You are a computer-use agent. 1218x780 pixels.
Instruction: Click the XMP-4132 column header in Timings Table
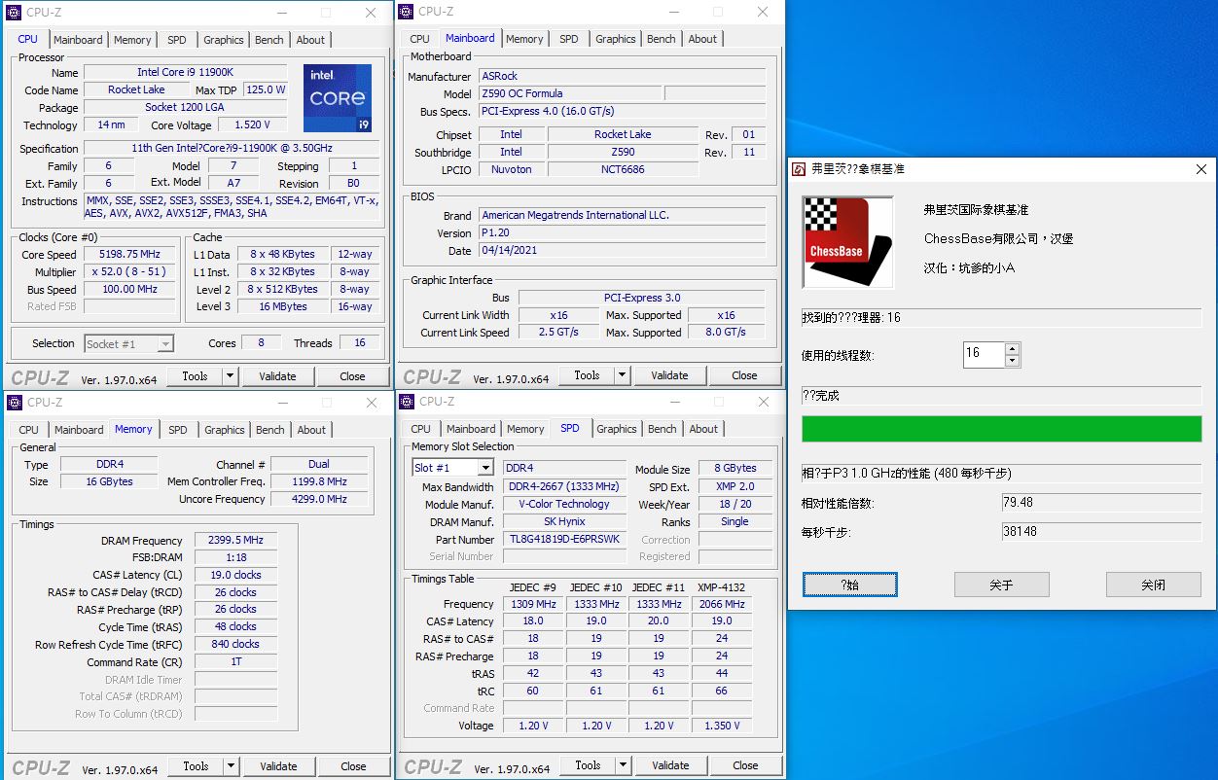[x=721, y=587]
